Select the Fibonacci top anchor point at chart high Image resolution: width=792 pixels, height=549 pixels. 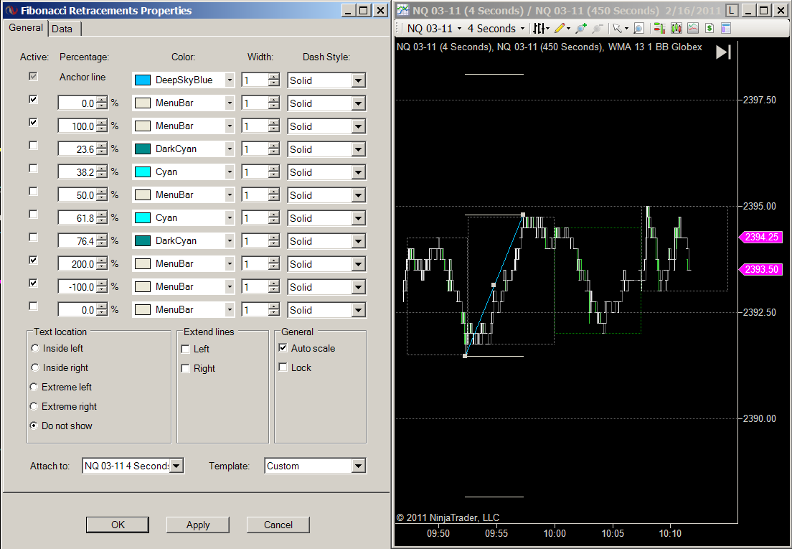click(x=523, y=215)
